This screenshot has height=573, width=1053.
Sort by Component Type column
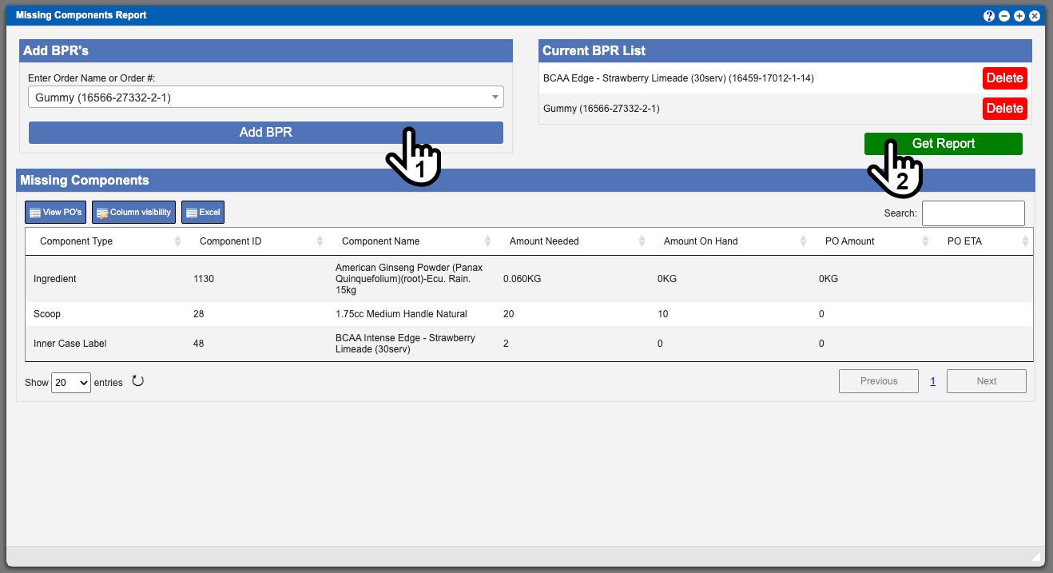(105, 241)
